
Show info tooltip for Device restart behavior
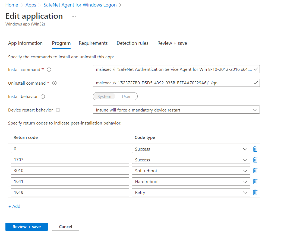pos(58,110)
